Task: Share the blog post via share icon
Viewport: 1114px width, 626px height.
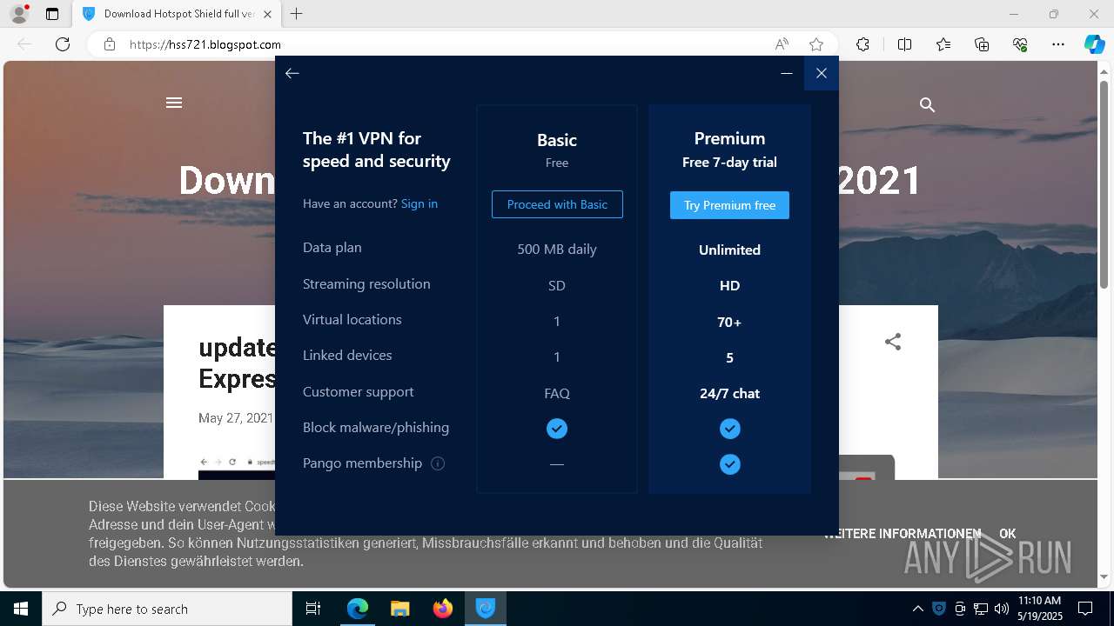Action: (x=892, y=342)
